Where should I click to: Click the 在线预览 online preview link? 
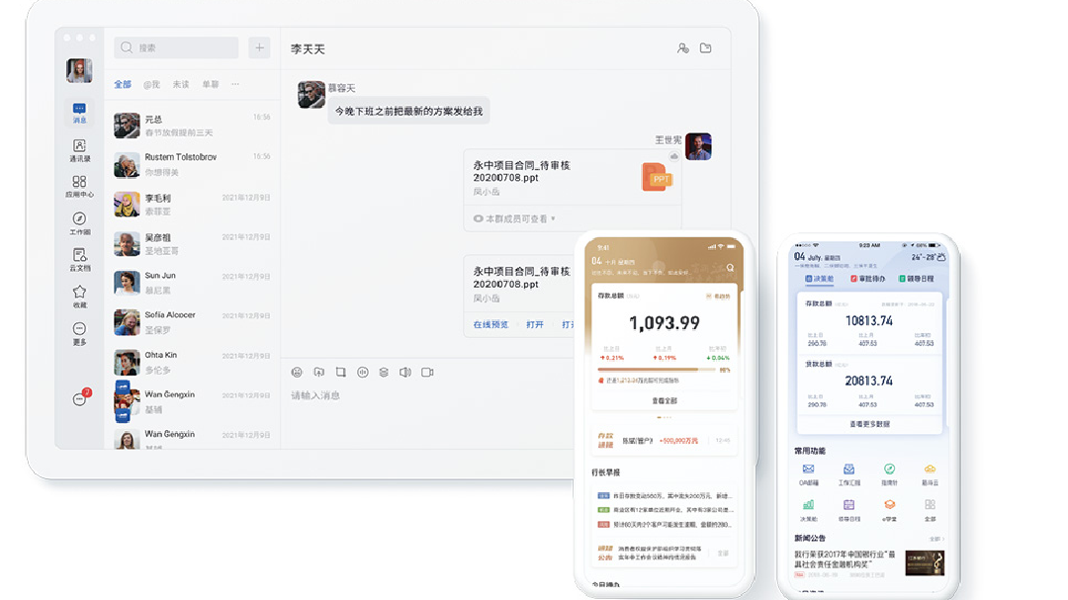point(490,324)
